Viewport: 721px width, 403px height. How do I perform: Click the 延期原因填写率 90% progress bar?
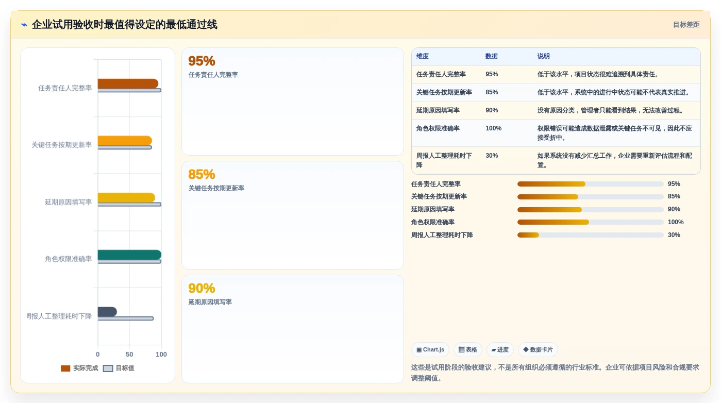[591, 210]
